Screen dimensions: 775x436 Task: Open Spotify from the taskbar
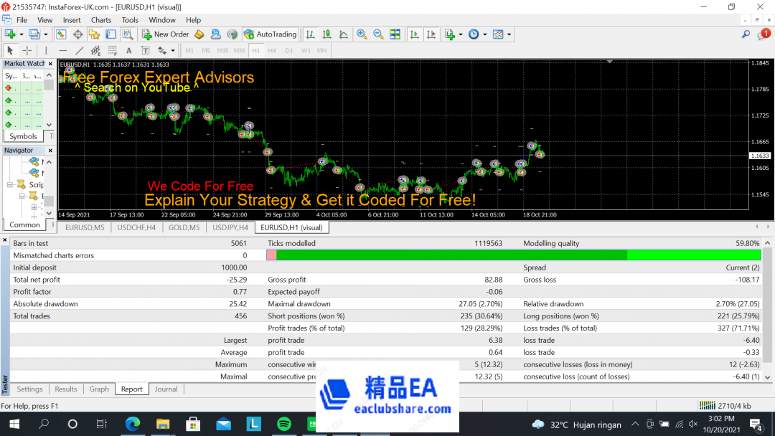tap(284, 424)
